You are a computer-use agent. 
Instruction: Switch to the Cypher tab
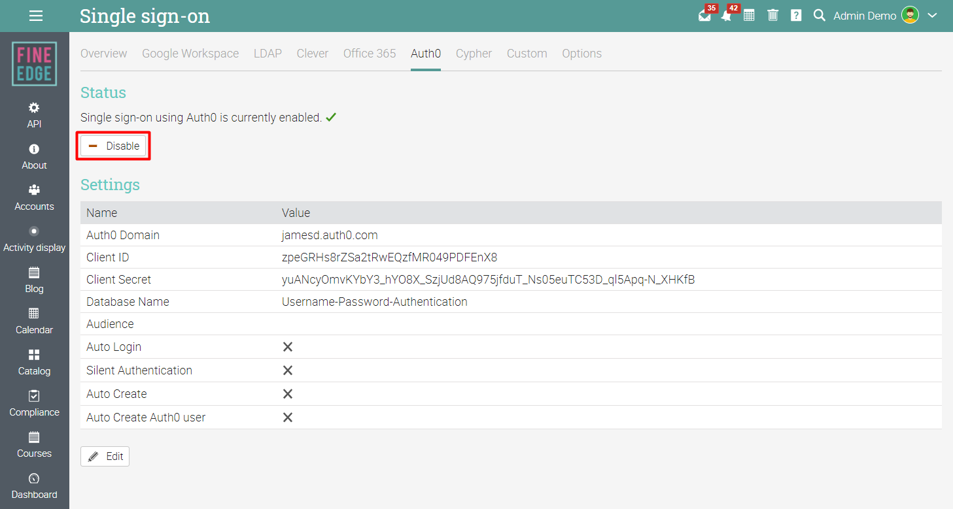coord(474,54)
